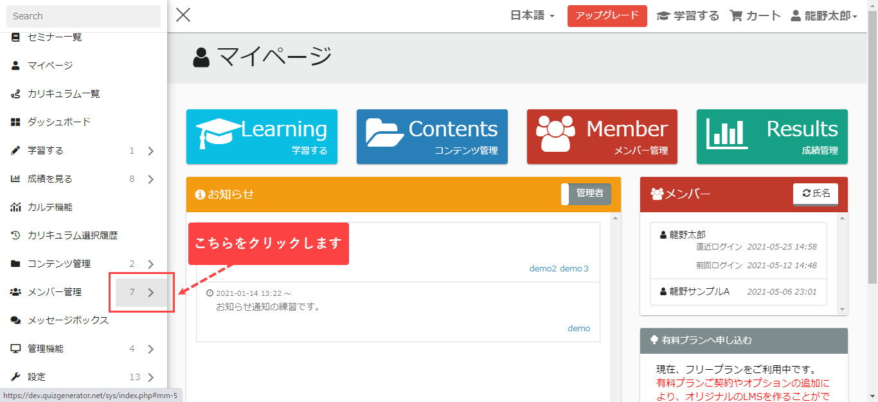
Task: Close the sidebar with the X icon
Action: pos(183,15)
